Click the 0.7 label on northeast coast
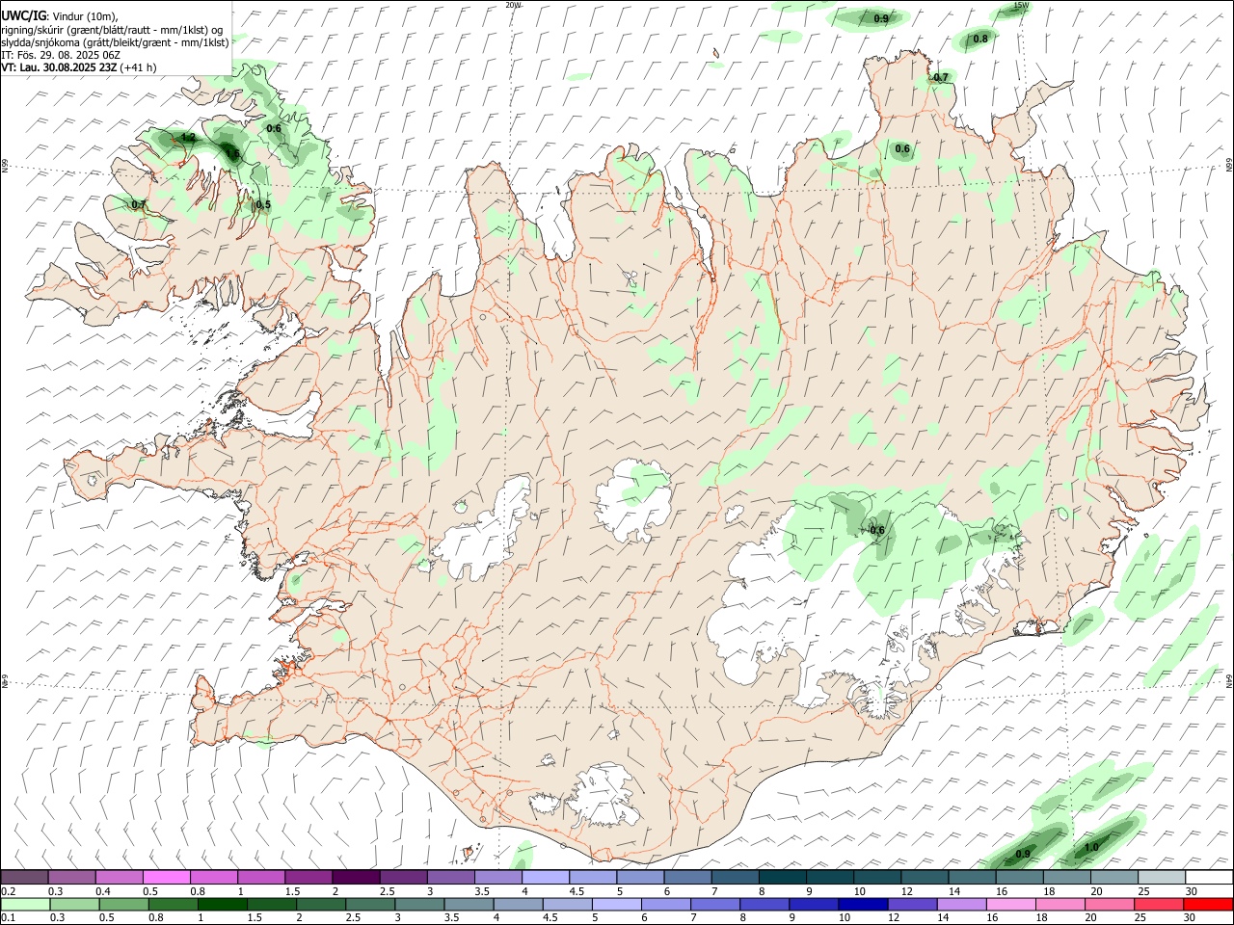Viewport: 1234px width, 925px height. (941, 77)
